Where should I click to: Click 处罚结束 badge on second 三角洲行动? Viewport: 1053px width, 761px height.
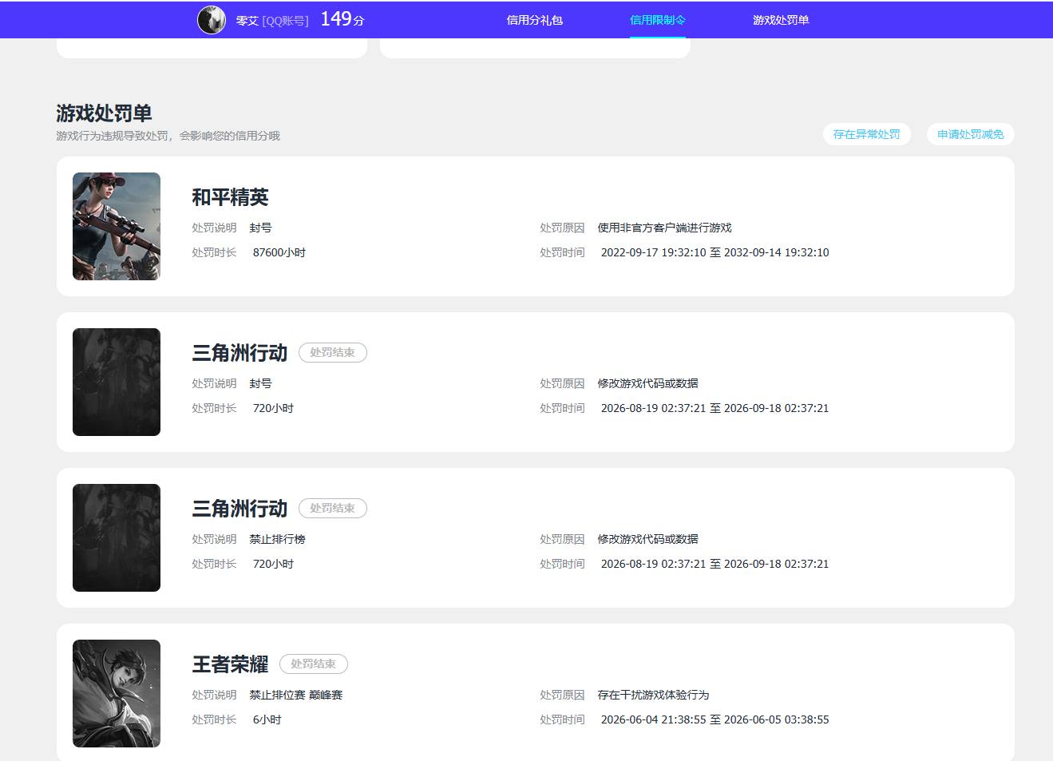[333, 508]
